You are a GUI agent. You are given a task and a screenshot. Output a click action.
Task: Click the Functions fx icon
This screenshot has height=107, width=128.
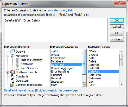tap(12, 56)
